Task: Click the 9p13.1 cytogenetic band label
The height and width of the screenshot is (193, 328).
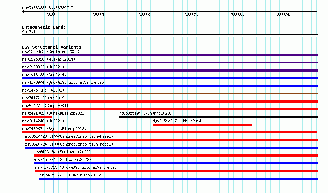Action: coord(29,32)
